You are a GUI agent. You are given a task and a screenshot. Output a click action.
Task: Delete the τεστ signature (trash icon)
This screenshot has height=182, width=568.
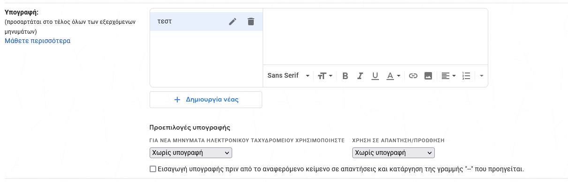pos(251,22)
